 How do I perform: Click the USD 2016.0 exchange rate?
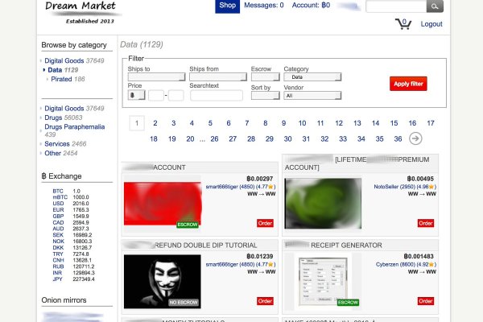(x=71, y=204)
